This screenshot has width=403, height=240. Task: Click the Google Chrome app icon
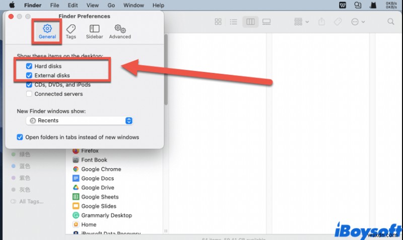pyautogui.click(x=76, y=169)
